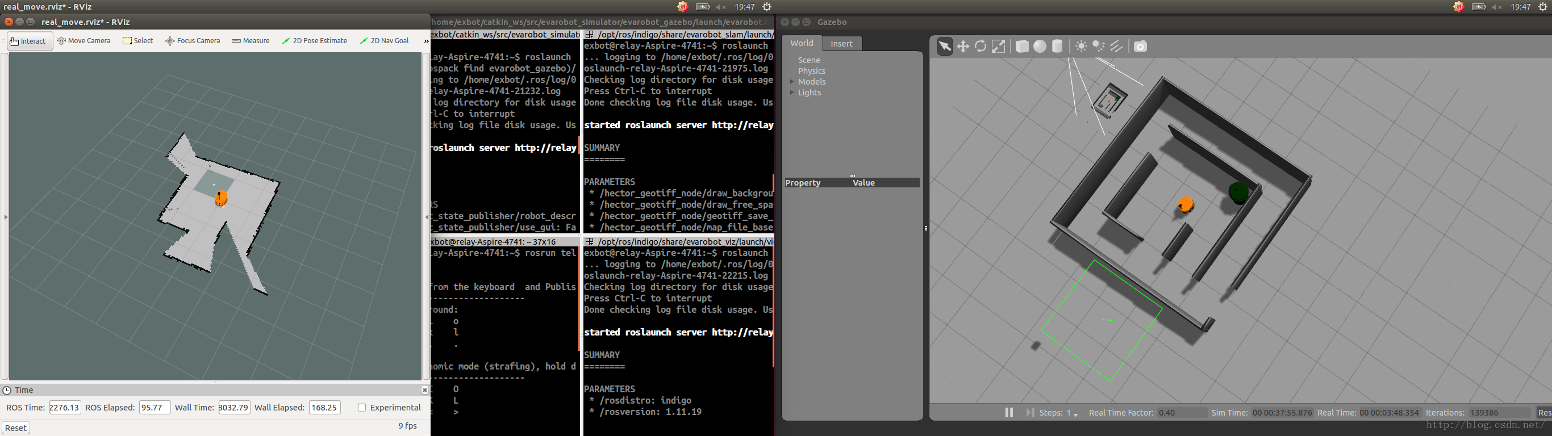
Task: Insert a cylinder shape
Action: click(x=1057, y=47)
